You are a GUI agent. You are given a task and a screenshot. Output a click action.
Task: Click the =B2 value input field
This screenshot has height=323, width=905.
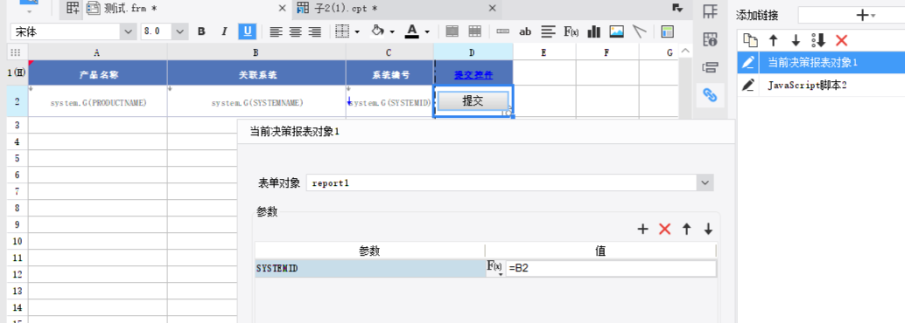(x=611, y=269)
